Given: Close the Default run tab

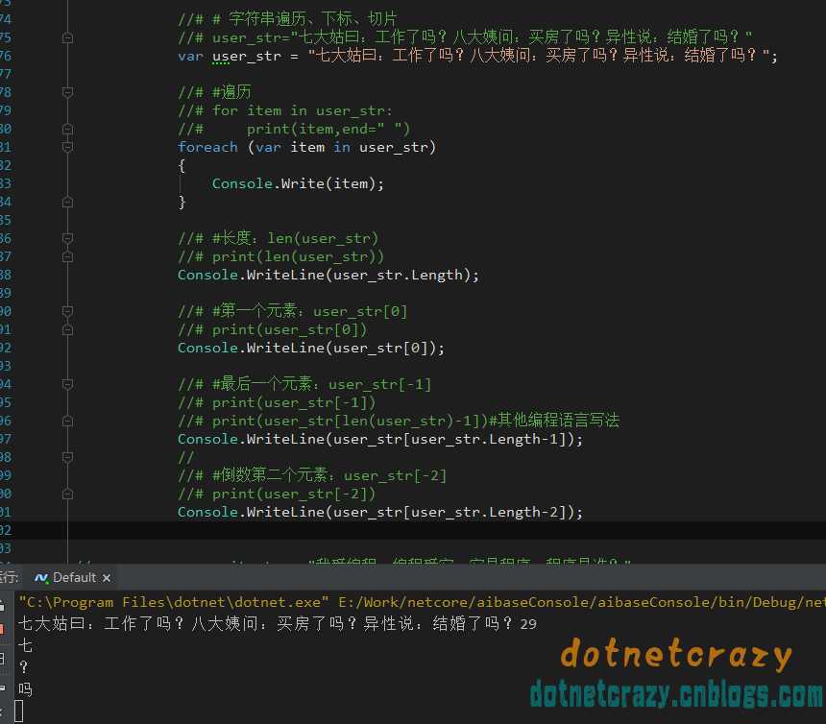Looking at the screenshot, I should tap(107, 578).
